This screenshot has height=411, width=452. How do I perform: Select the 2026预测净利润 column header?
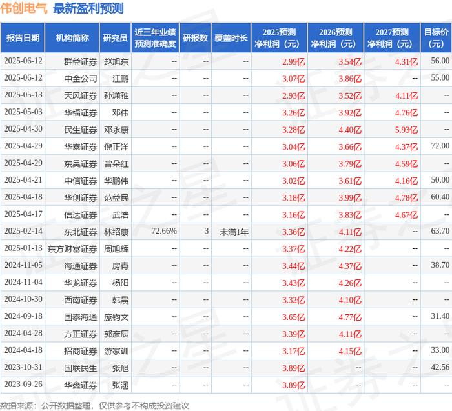click(x=336, y=37)
